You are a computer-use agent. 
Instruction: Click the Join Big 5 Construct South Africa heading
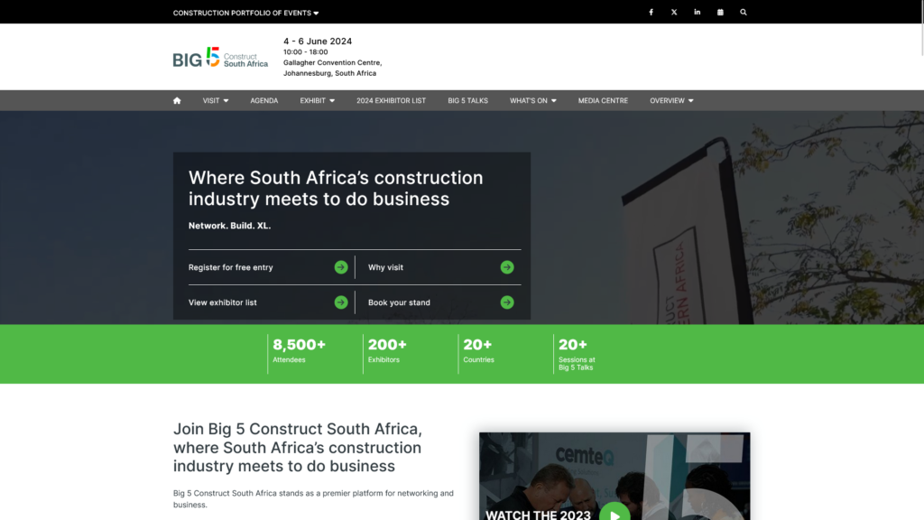[x=298, y=448]
